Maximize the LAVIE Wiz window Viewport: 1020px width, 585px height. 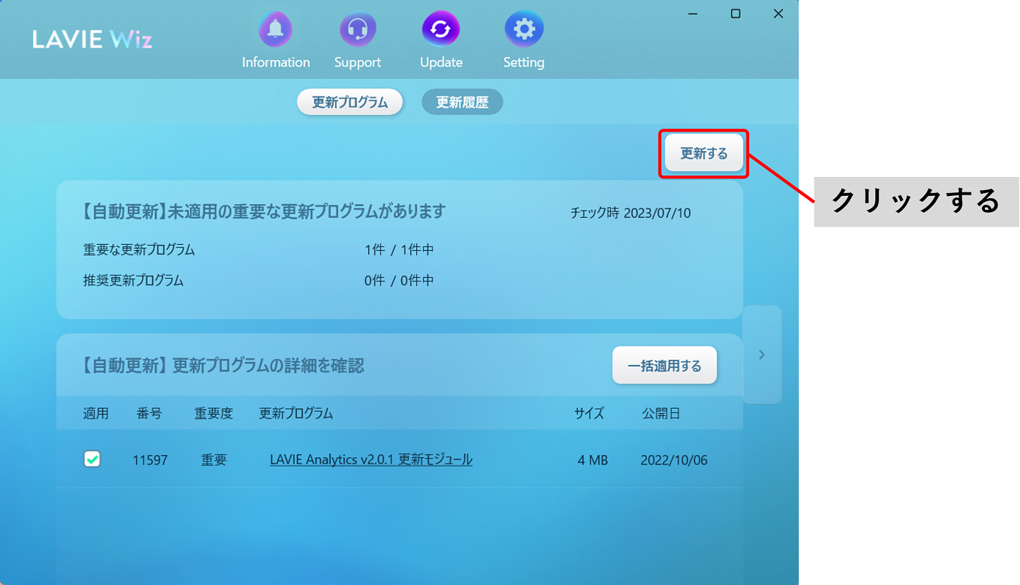735,14
